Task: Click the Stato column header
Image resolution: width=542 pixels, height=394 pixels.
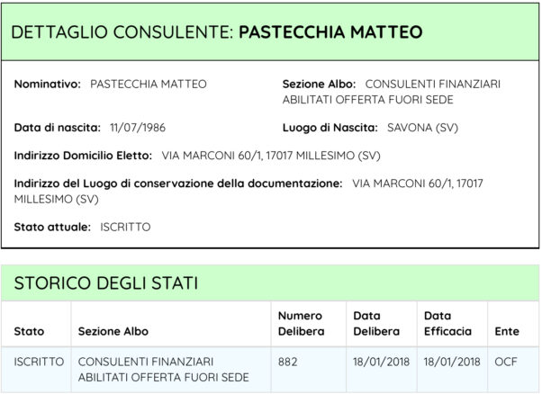Action: tap(29, 332)
